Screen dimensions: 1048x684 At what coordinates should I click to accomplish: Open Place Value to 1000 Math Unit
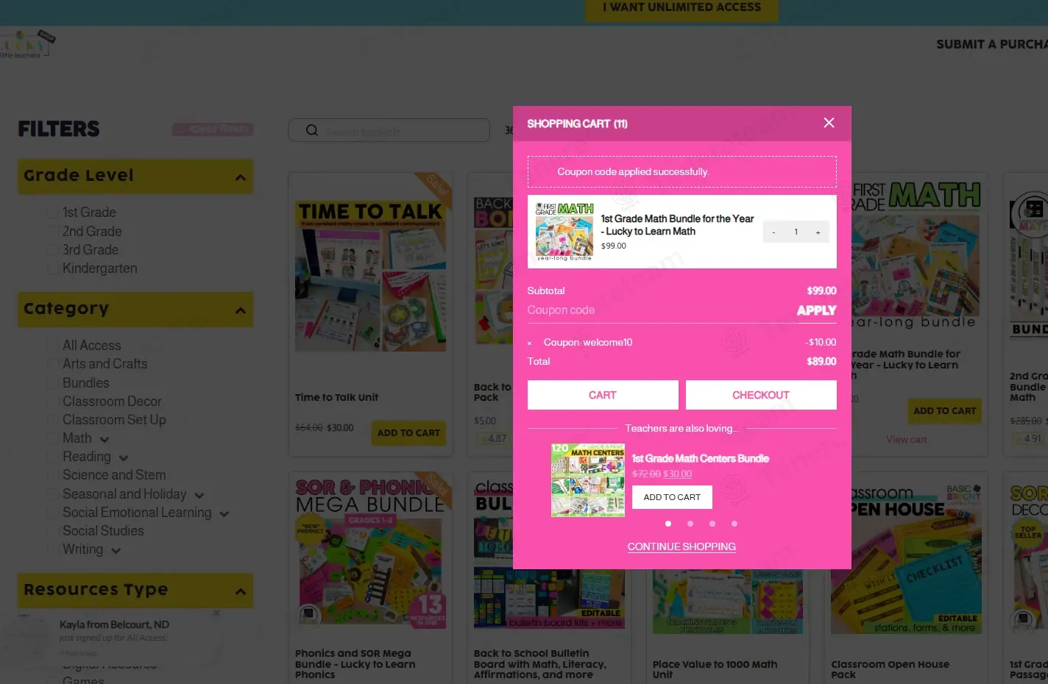pos(715,669)
